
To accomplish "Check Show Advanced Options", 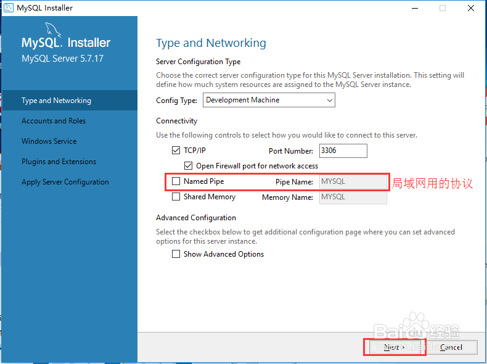I will [176, 254].
